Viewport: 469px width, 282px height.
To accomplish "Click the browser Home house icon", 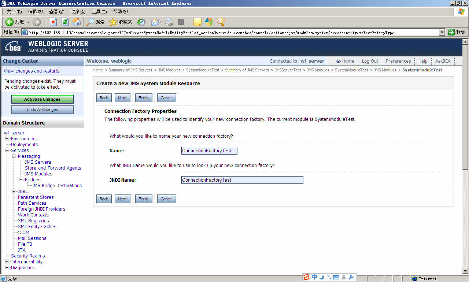I will pyautogui.click(x=77, y=22).
